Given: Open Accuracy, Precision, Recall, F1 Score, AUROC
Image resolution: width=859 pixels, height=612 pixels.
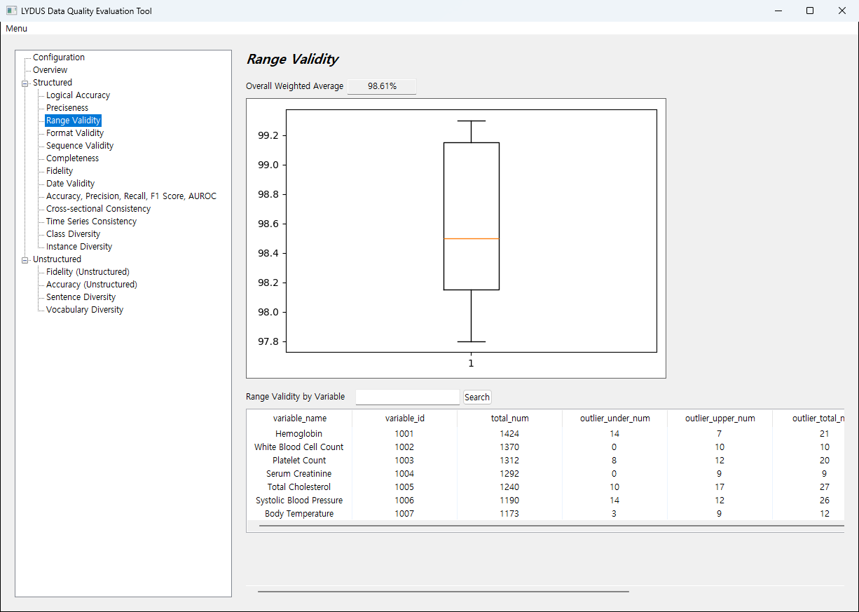Looking at the screenshot, I should 131,196.
